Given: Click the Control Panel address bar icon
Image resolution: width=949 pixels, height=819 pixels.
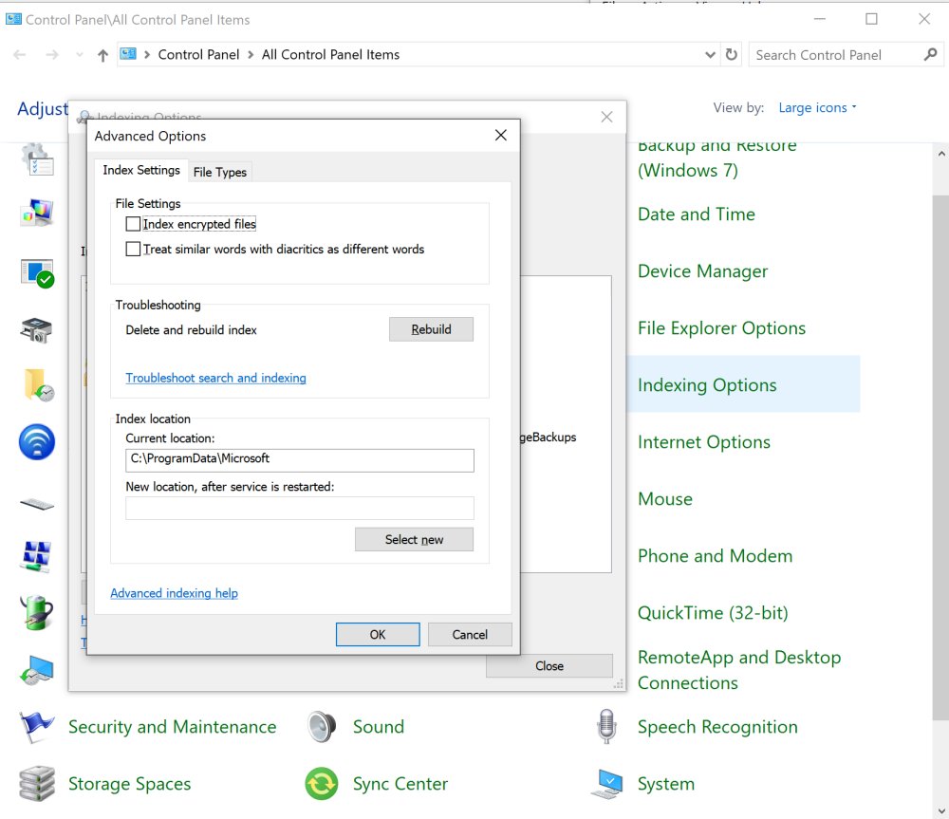Looking at the screenshot, I should pyautogui.click(x=128, y=54).
